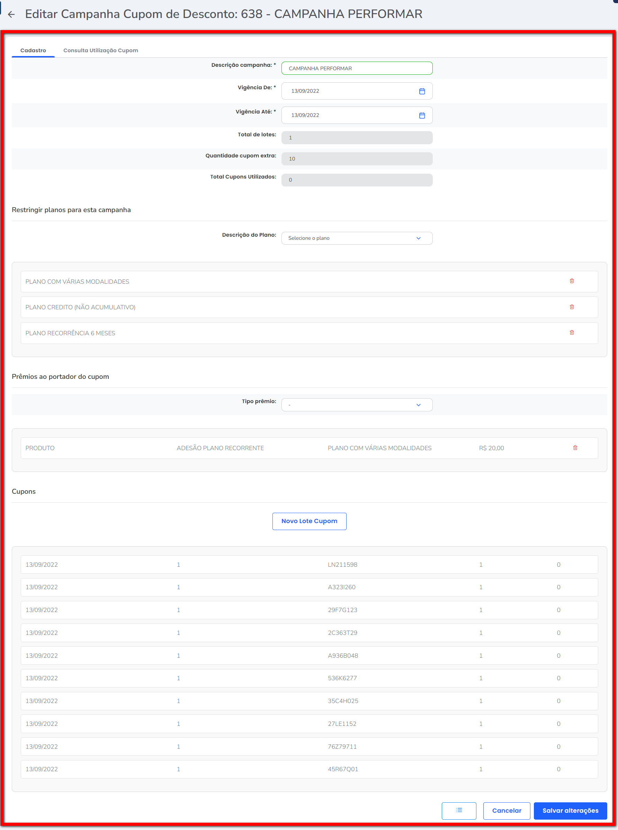
Task: Remove PLANO CREDITO (NÃO ACUMULATIVO) with trash icon
Action: tap(571, 307)
